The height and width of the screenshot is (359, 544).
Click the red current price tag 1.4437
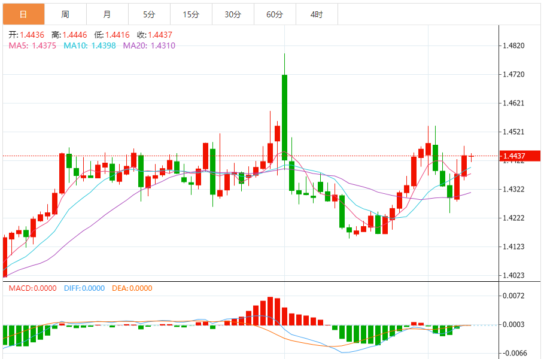pyautogui.click(x=519, y=156)
